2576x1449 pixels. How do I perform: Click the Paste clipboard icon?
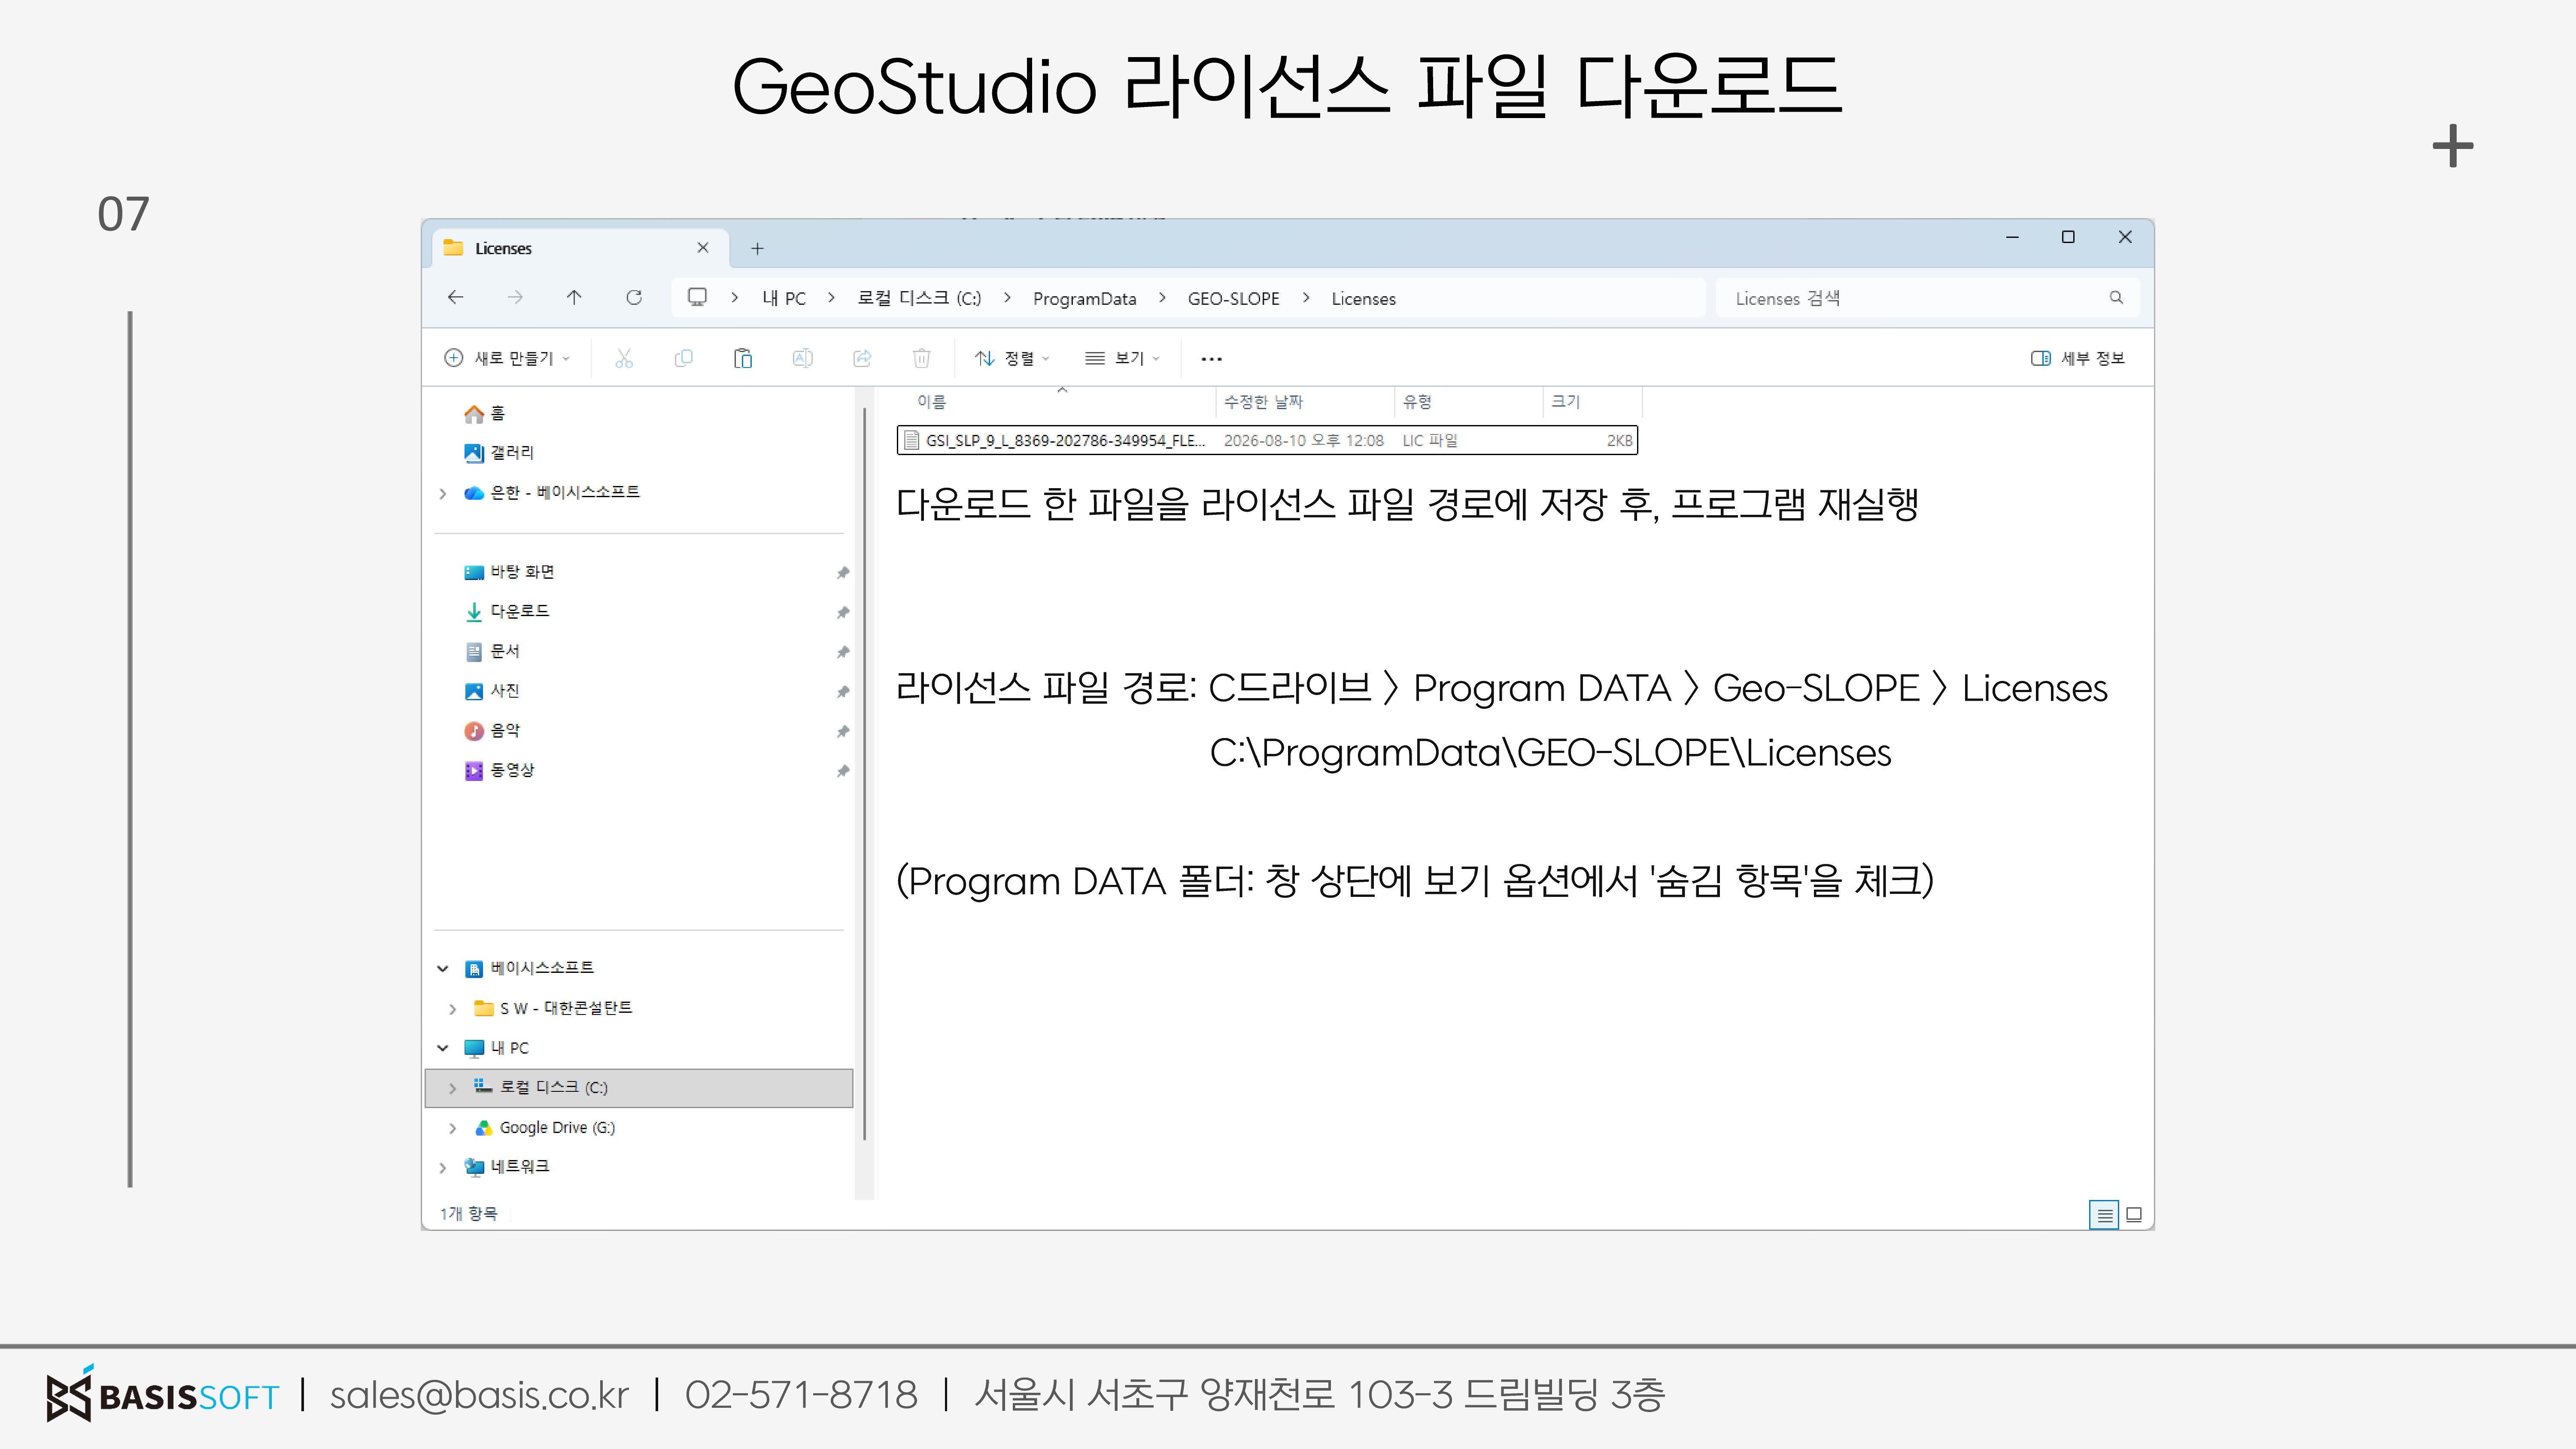click(743, 358)
